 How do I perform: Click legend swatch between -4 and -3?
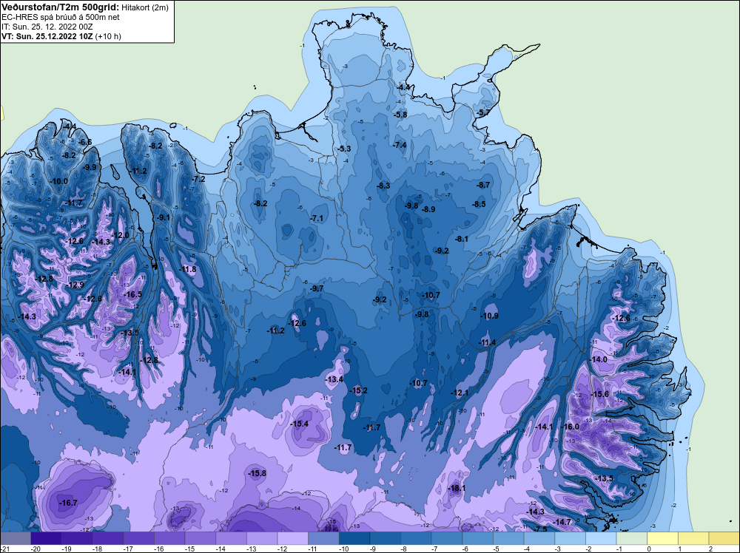[x=539, y=538]
